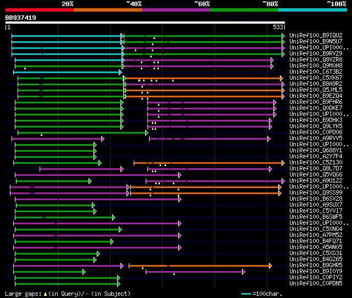Click the cyan ~100% identity legend segment

pos(313,10)
